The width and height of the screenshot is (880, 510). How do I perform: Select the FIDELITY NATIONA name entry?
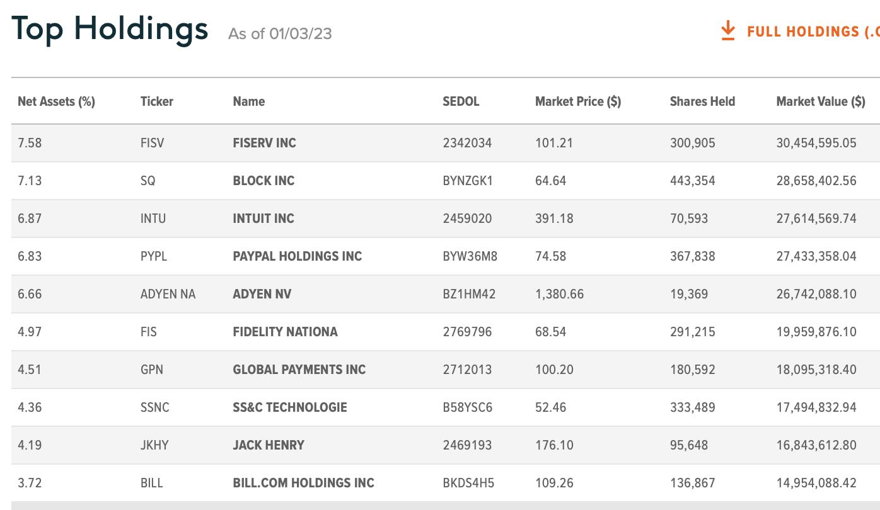[x=286, y=332]
